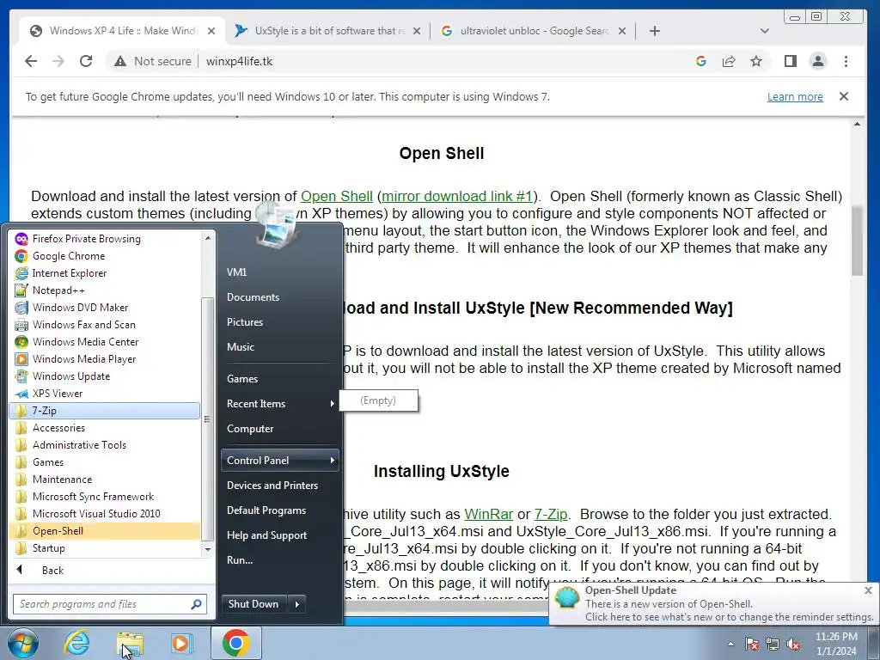Open Firefox Private Browsing from the Start menu

pyautogui.click(x=105, y=239)
